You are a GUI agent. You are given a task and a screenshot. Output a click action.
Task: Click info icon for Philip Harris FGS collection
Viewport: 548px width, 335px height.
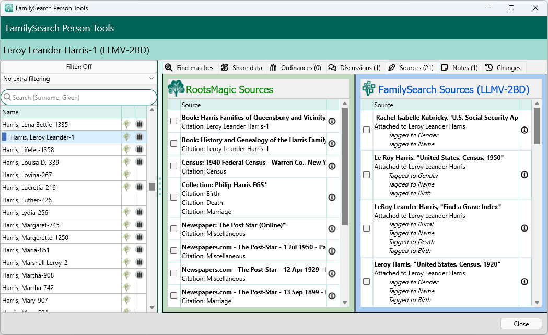coord(332,197)
